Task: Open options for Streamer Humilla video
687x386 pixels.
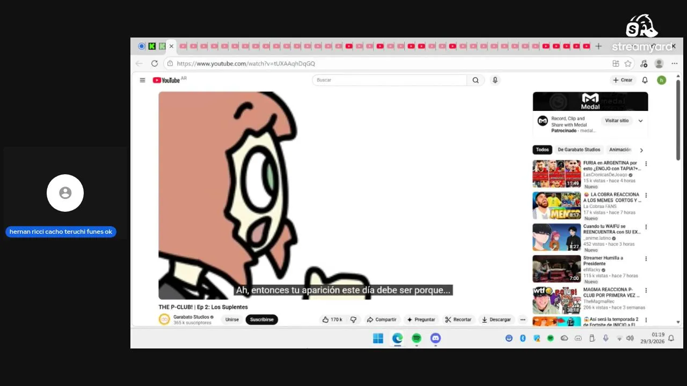Action: click(x=646, y=258)
